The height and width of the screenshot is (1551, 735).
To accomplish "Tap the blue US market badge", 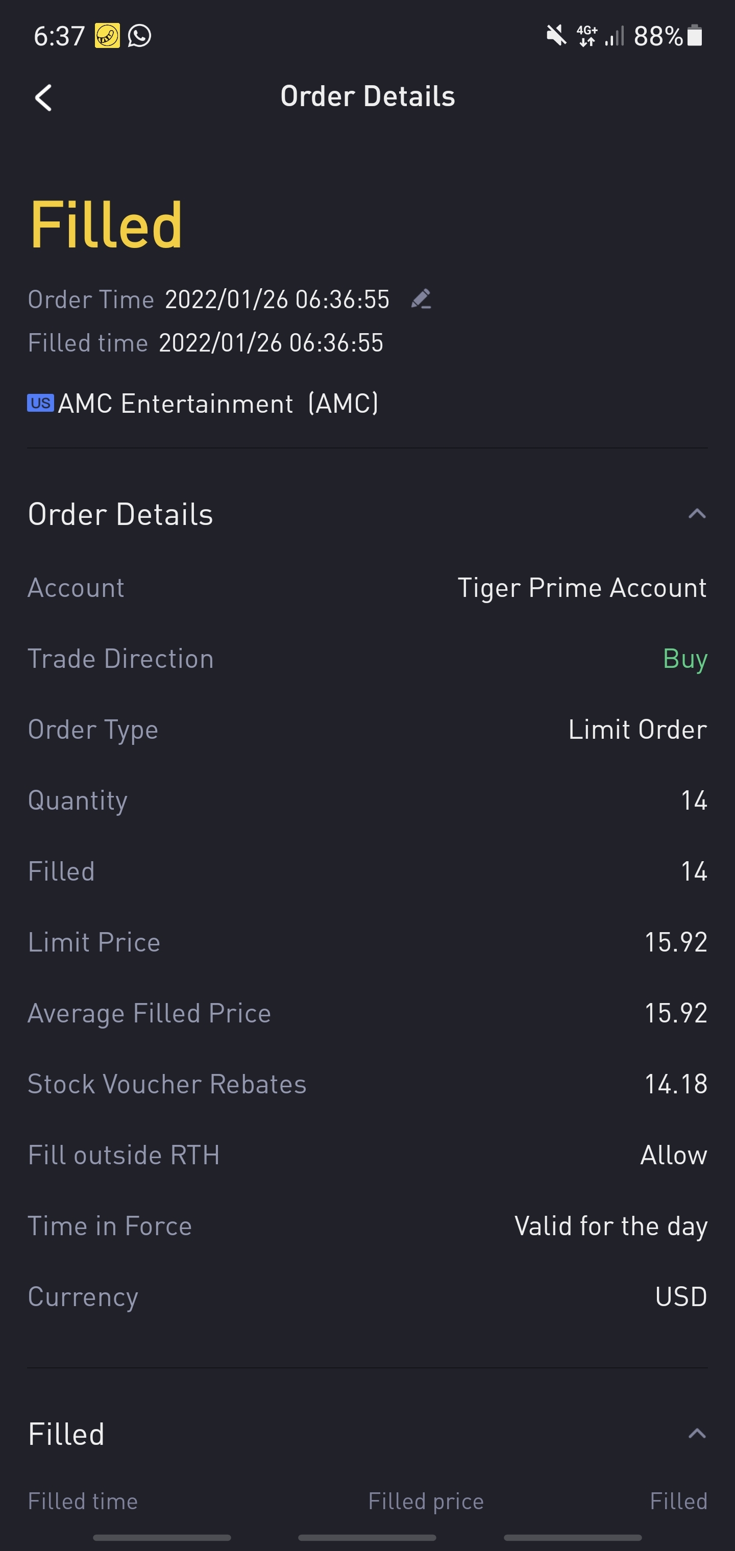I will (40, 403).
